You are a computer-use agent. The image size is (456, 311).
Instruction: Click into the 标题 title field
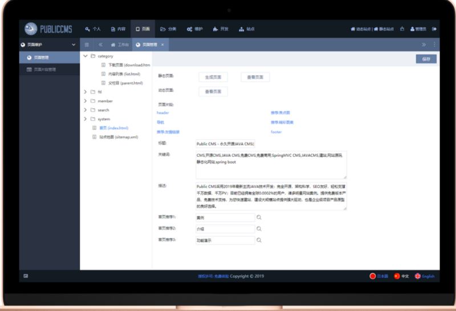pos(225,144)
